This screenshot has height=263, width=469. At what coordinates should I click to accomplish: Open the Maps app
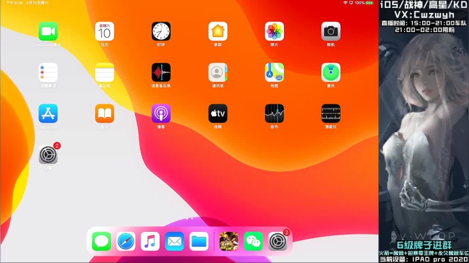point(274,72)
